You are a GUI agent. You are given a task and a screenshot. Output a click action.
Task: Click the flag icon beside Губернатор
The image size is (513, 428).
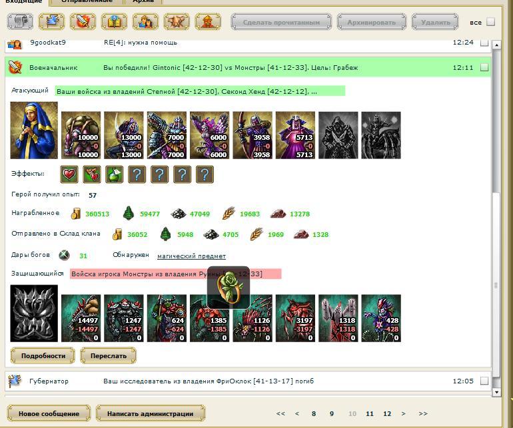click(x=14, y=381)
